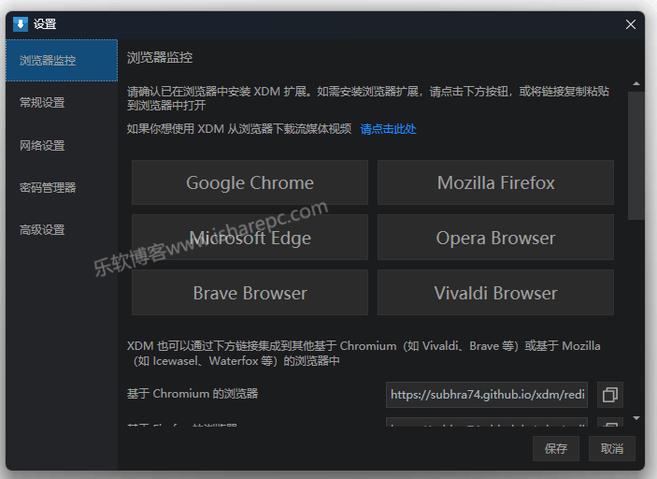Open the 浏览器监控 settings tab
Image resolution: width=657 pixels, height=479 pixels.
[x=62, y=61]
